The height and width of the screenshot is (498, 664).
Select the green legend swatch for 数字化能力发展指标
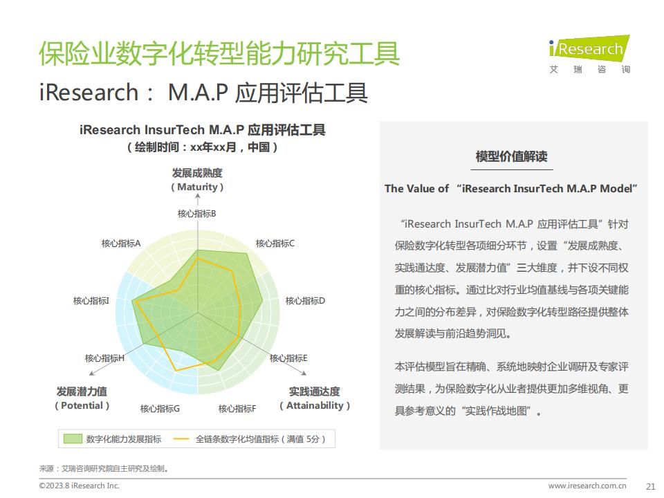(x=73, y=439)
